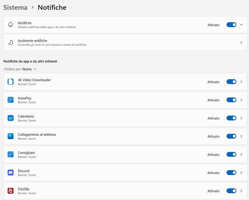The image size is (249, 200).
Task: Toggle off Calendario notifications
Action: click(x=231, y=118)
